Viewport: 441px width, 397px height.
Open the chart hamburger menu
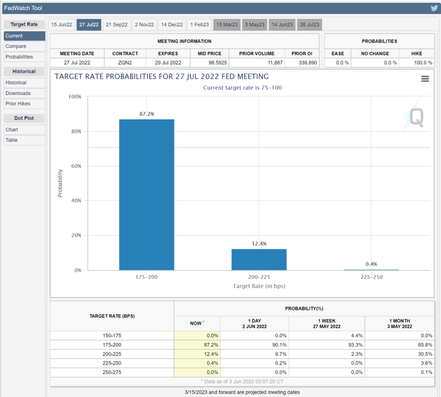(425, 79)
